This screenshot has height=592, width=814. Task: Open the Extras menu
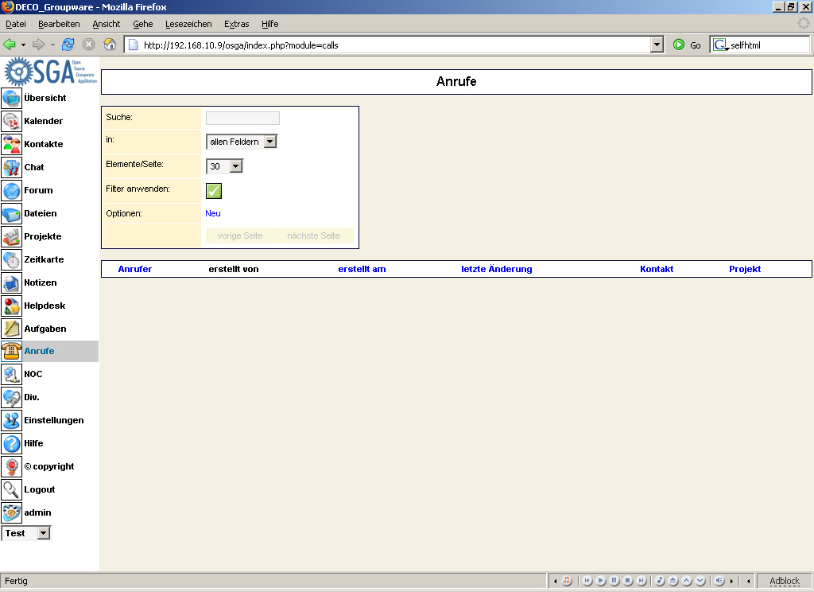tap(237, 24)
